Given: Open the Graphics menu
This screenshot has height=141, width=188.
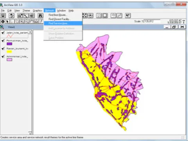Looking at the screenshot, I should coord(38,11).
